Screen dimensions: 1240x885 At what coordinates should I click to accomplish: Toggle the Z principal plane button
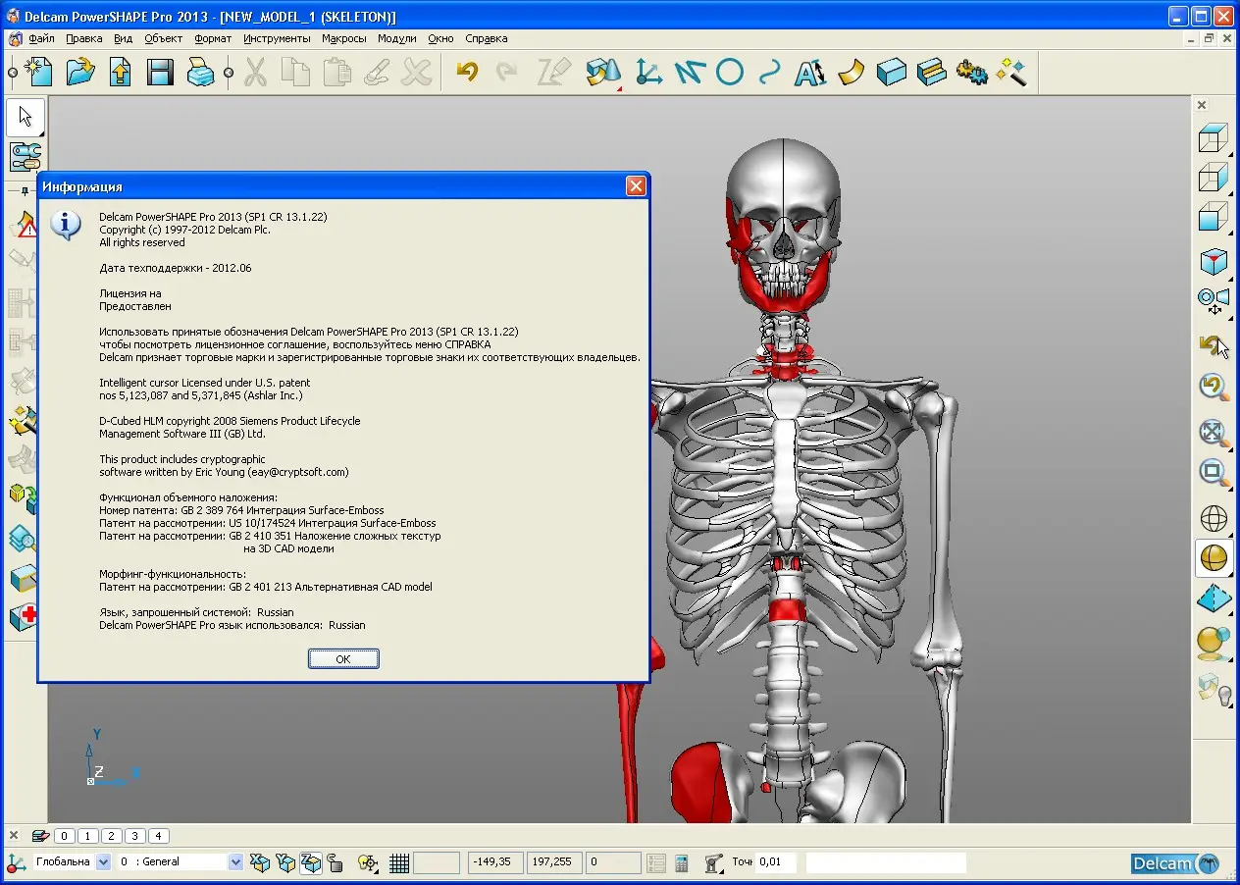[x=310, y=862]
